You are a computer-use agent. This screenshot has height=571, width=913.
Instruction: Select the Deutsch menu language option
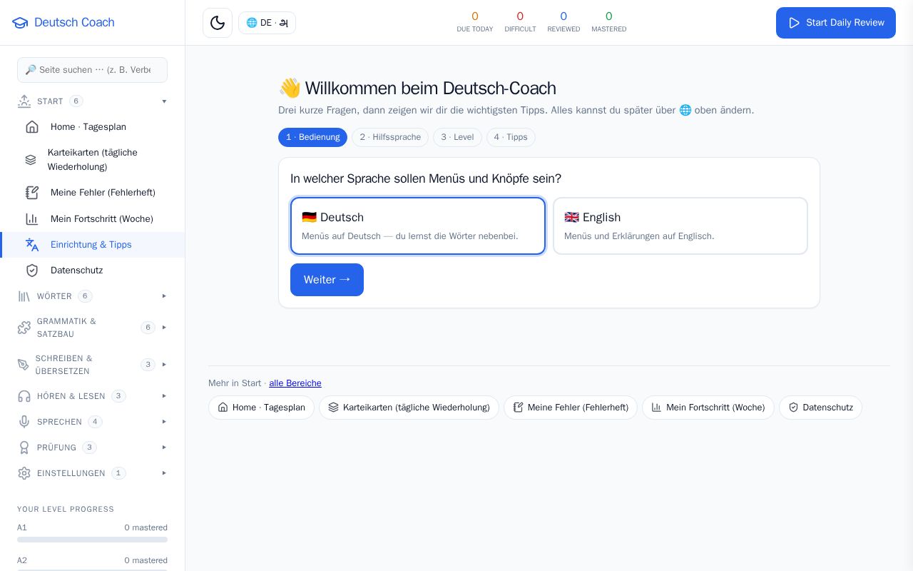pos(418,226)
